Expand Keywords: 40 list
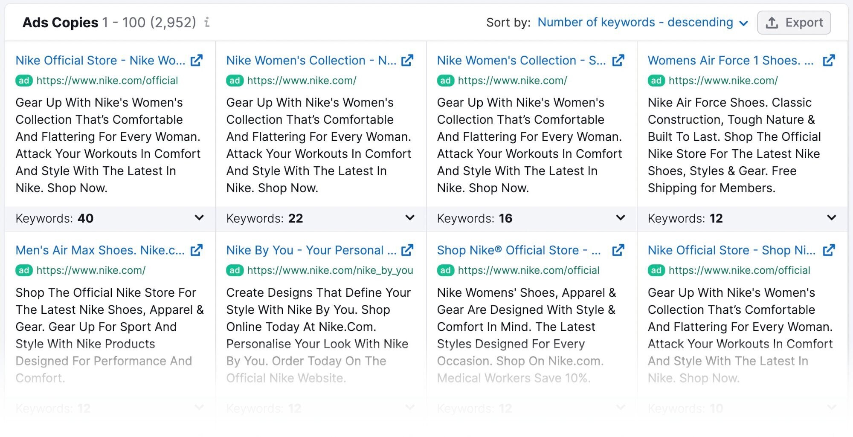The image size is (853, 437). click(199, 218)
